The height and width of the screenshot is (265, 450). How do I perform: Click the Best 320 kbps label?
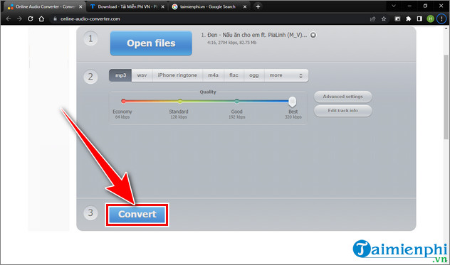tap(293, 114)
